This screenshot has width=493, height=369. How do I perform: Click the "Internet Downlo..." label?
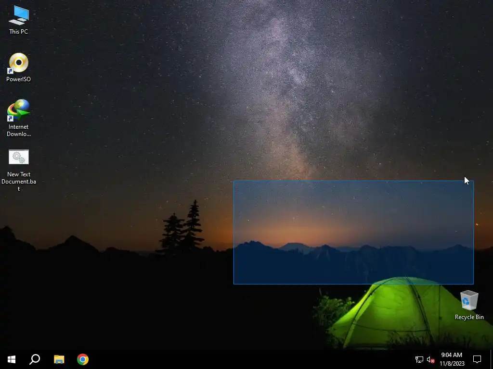coord(19,130)
